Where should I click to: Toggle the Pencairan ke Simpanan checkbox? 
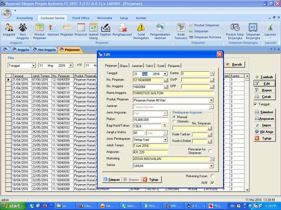(210, 151)
